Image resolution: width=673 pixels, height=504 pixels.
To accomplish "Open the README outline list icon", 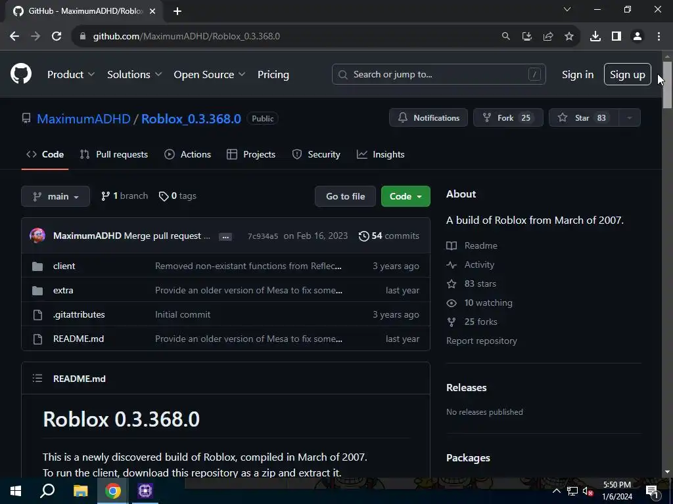I will (37, 379).
